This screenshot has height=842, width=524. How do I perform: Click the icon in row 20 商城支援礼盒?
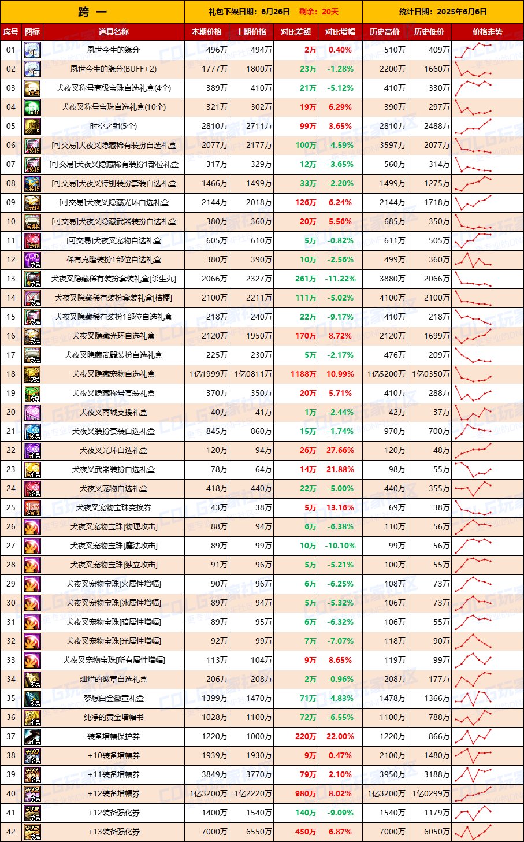(x=32, y=413)
